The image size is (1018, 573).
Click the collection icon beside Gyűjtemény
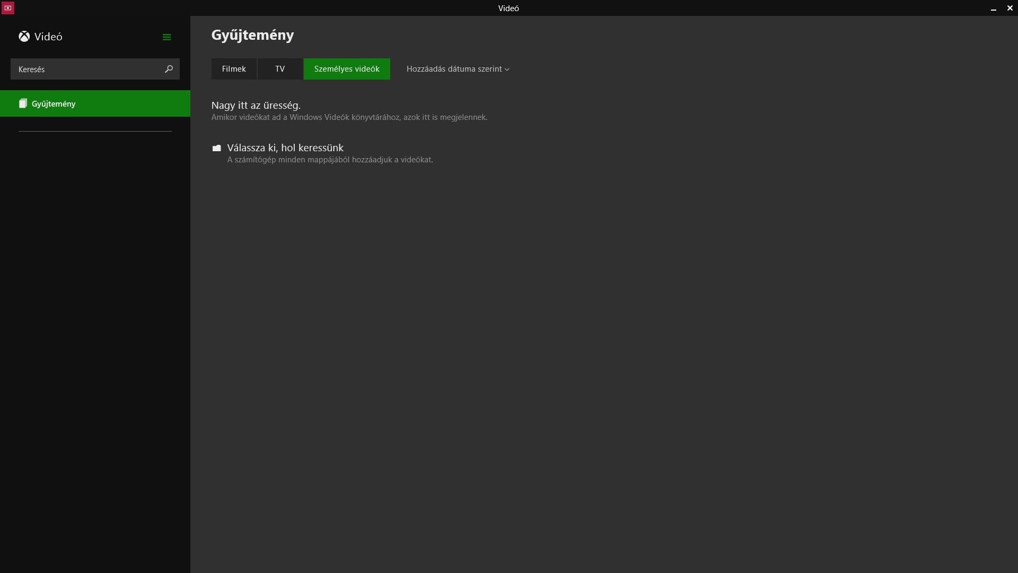pyautogui.click(x=23, y=103)
